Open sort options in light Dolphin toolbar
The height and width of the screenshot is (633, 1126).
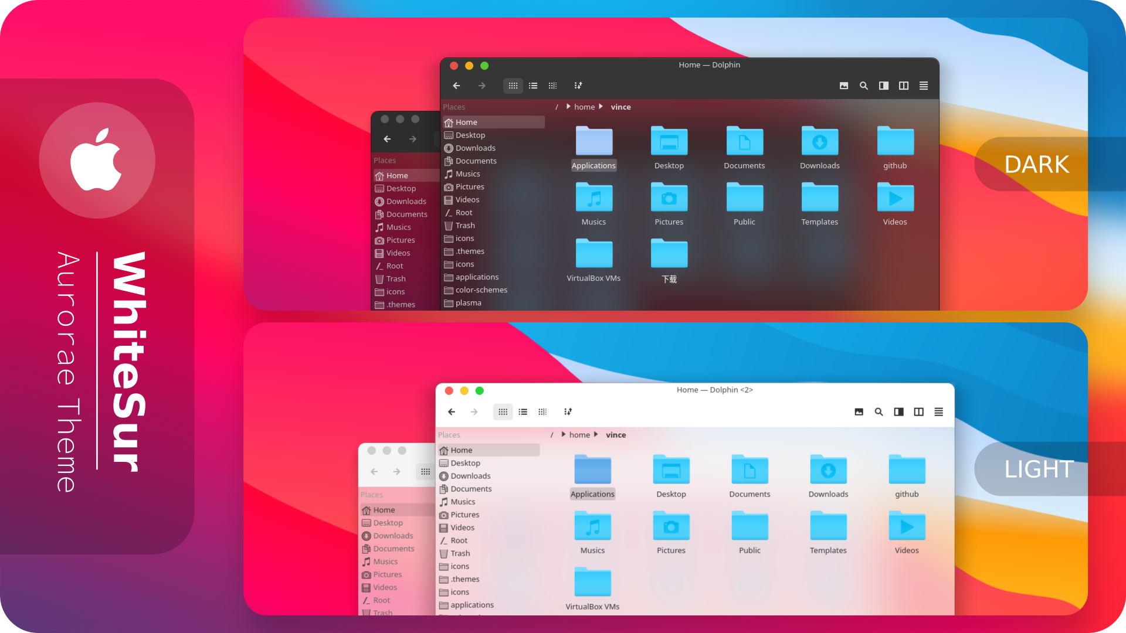tap(568, 411)
